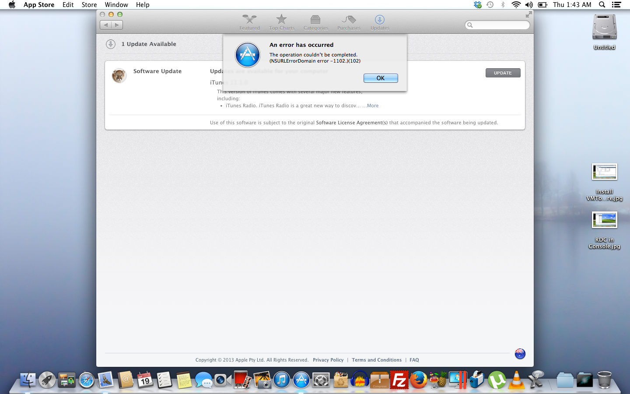
Task: Dismiss the error dialog with OK
Action: tap(381, 78)
